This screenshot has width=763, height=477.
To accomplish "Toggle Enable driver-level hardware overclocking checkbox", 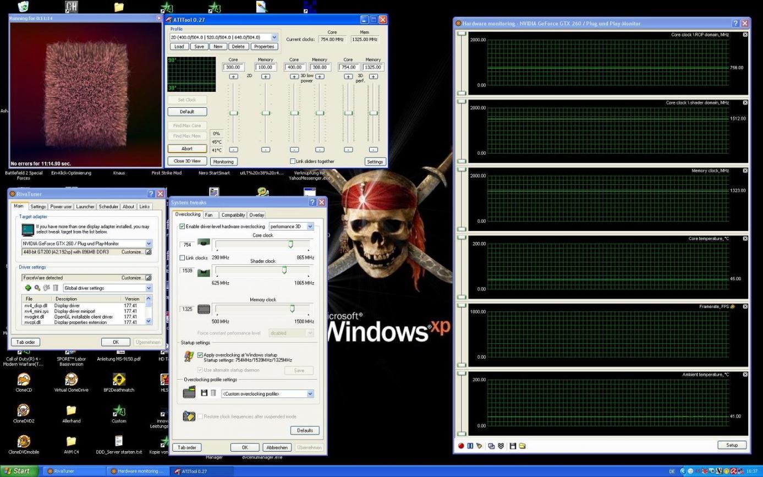I will click(x=182, y=226).
